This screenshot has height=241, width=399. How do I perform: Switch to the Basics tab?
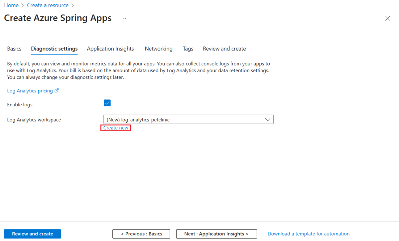14,49
